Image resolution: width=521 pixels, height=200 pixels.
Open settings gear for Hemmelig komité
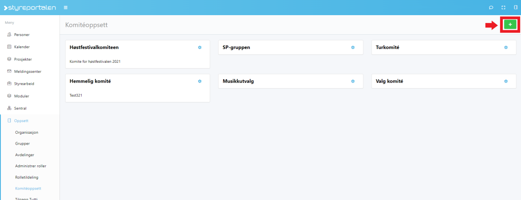[x=200, y=81]
